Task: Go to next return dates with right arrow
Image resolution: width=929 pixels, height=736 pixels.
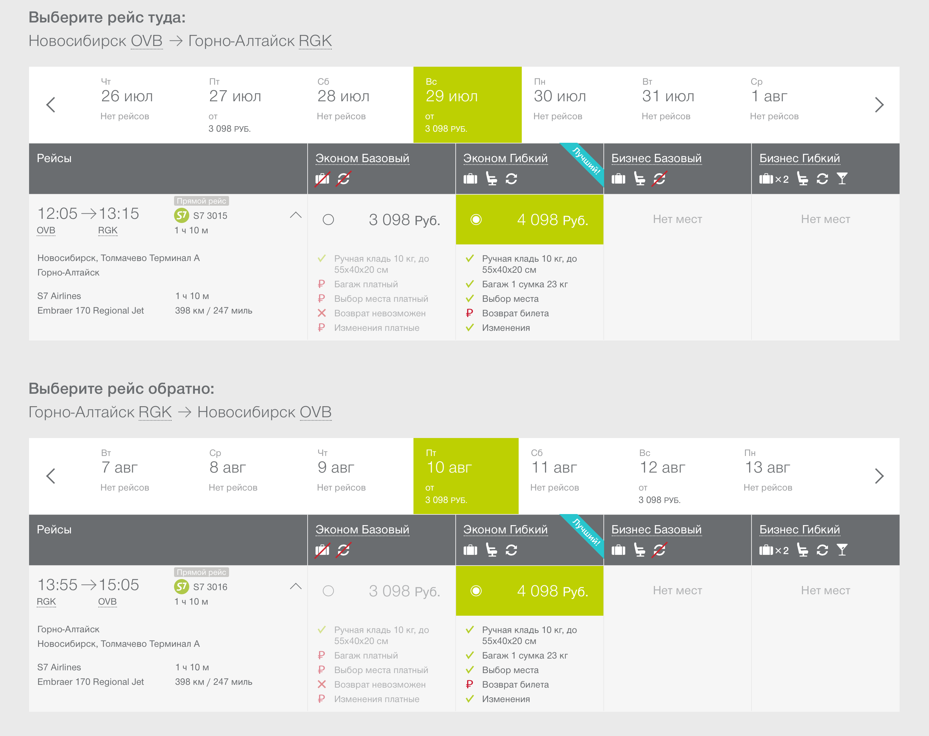Action: 879,476
